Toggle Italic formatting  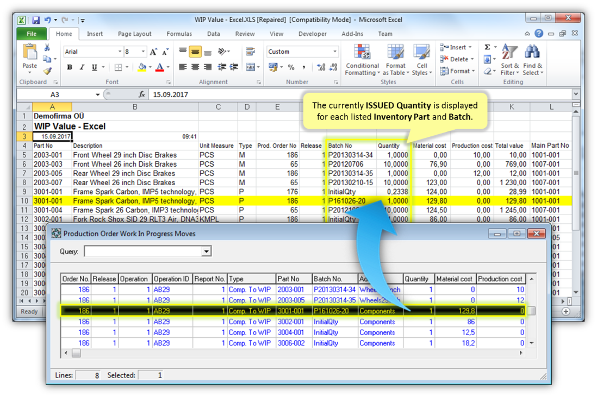(x=82, y=67)
